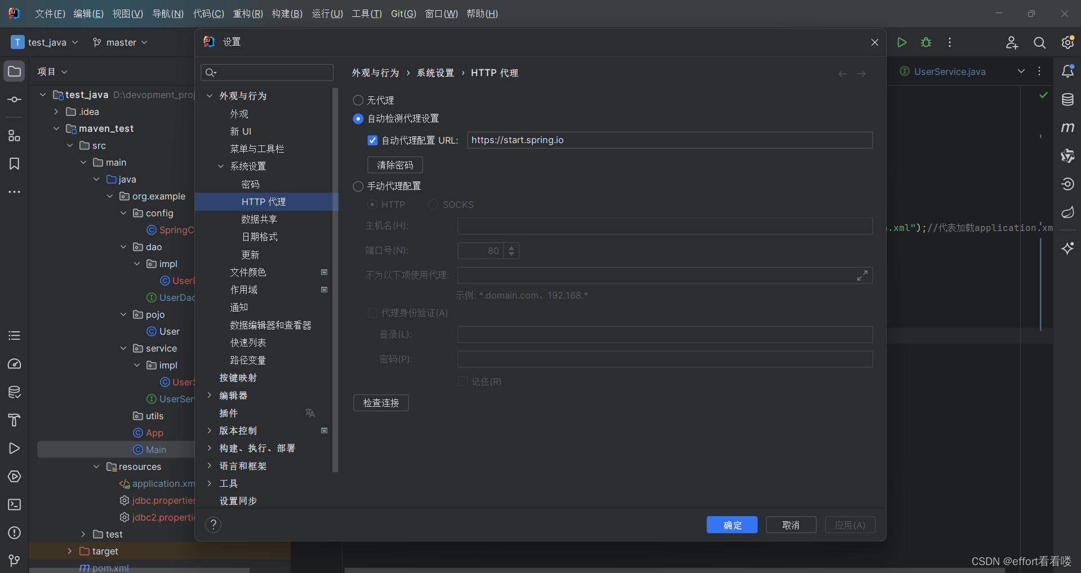
Task: Collapse the maven_test folder node
Action: [56, 128]
